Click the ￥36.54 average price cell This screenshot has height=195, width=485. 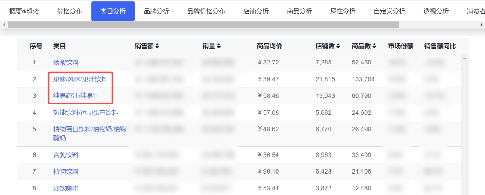(x=268, y=155)
